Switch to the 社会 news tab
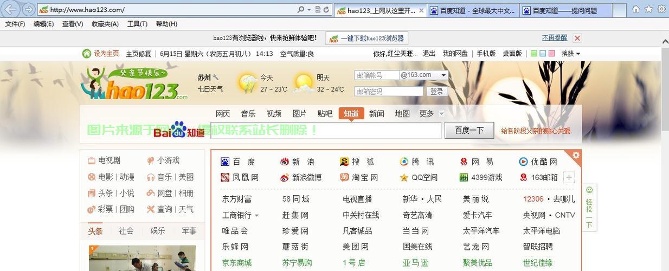669x271 pixels. pos(126,231)
